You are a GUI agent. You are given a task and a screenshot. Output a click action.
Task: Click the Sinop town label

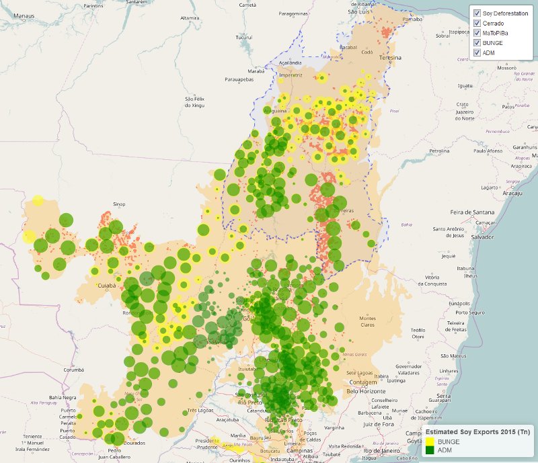(119, 204)
